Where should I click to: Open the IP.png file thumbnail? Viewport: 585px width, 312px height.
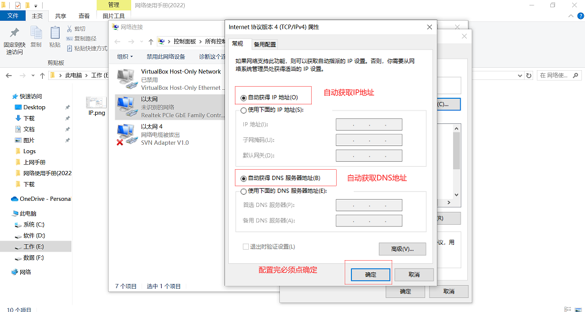tap(96, 103)
